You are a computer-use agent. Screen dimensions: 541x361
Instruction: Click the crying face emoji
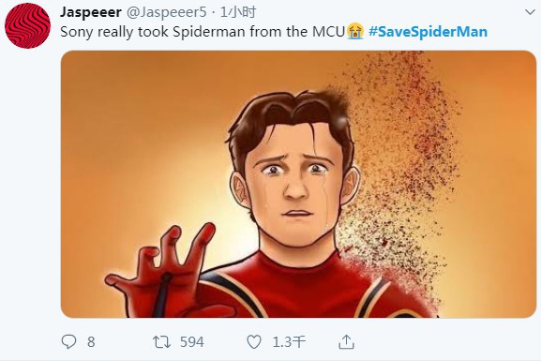355,31
